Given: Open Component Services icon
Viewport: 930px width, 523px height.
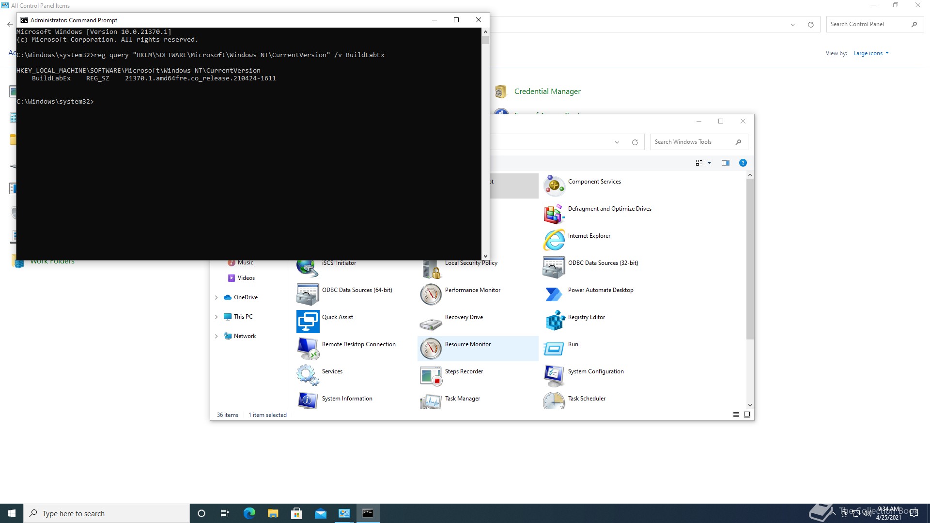Looking at the screenshot, I should pos(554,185).
